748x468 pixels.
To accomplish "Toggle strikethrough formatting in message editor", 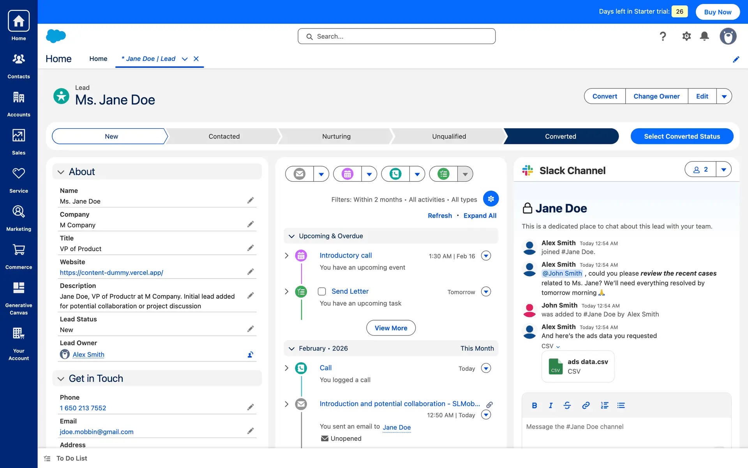I will tap(567, 406).
